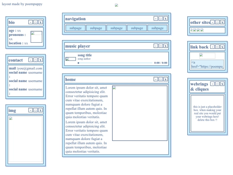Click the 'song author' text
This screenshot has height=175, width=233.
click(84, 59)
